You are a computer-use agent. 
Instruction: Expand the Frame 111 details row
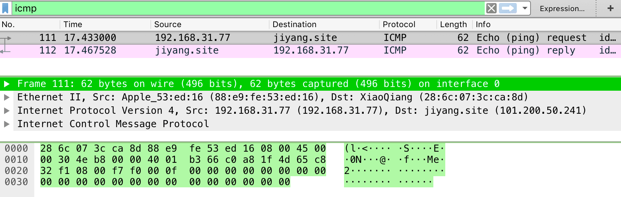pos(7,84)
